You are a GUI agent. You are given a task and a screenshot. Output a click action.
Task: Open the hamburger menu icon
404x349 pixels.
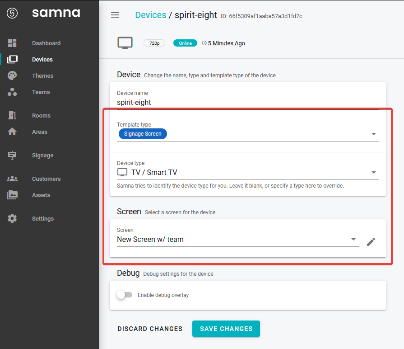click(115, 15)
